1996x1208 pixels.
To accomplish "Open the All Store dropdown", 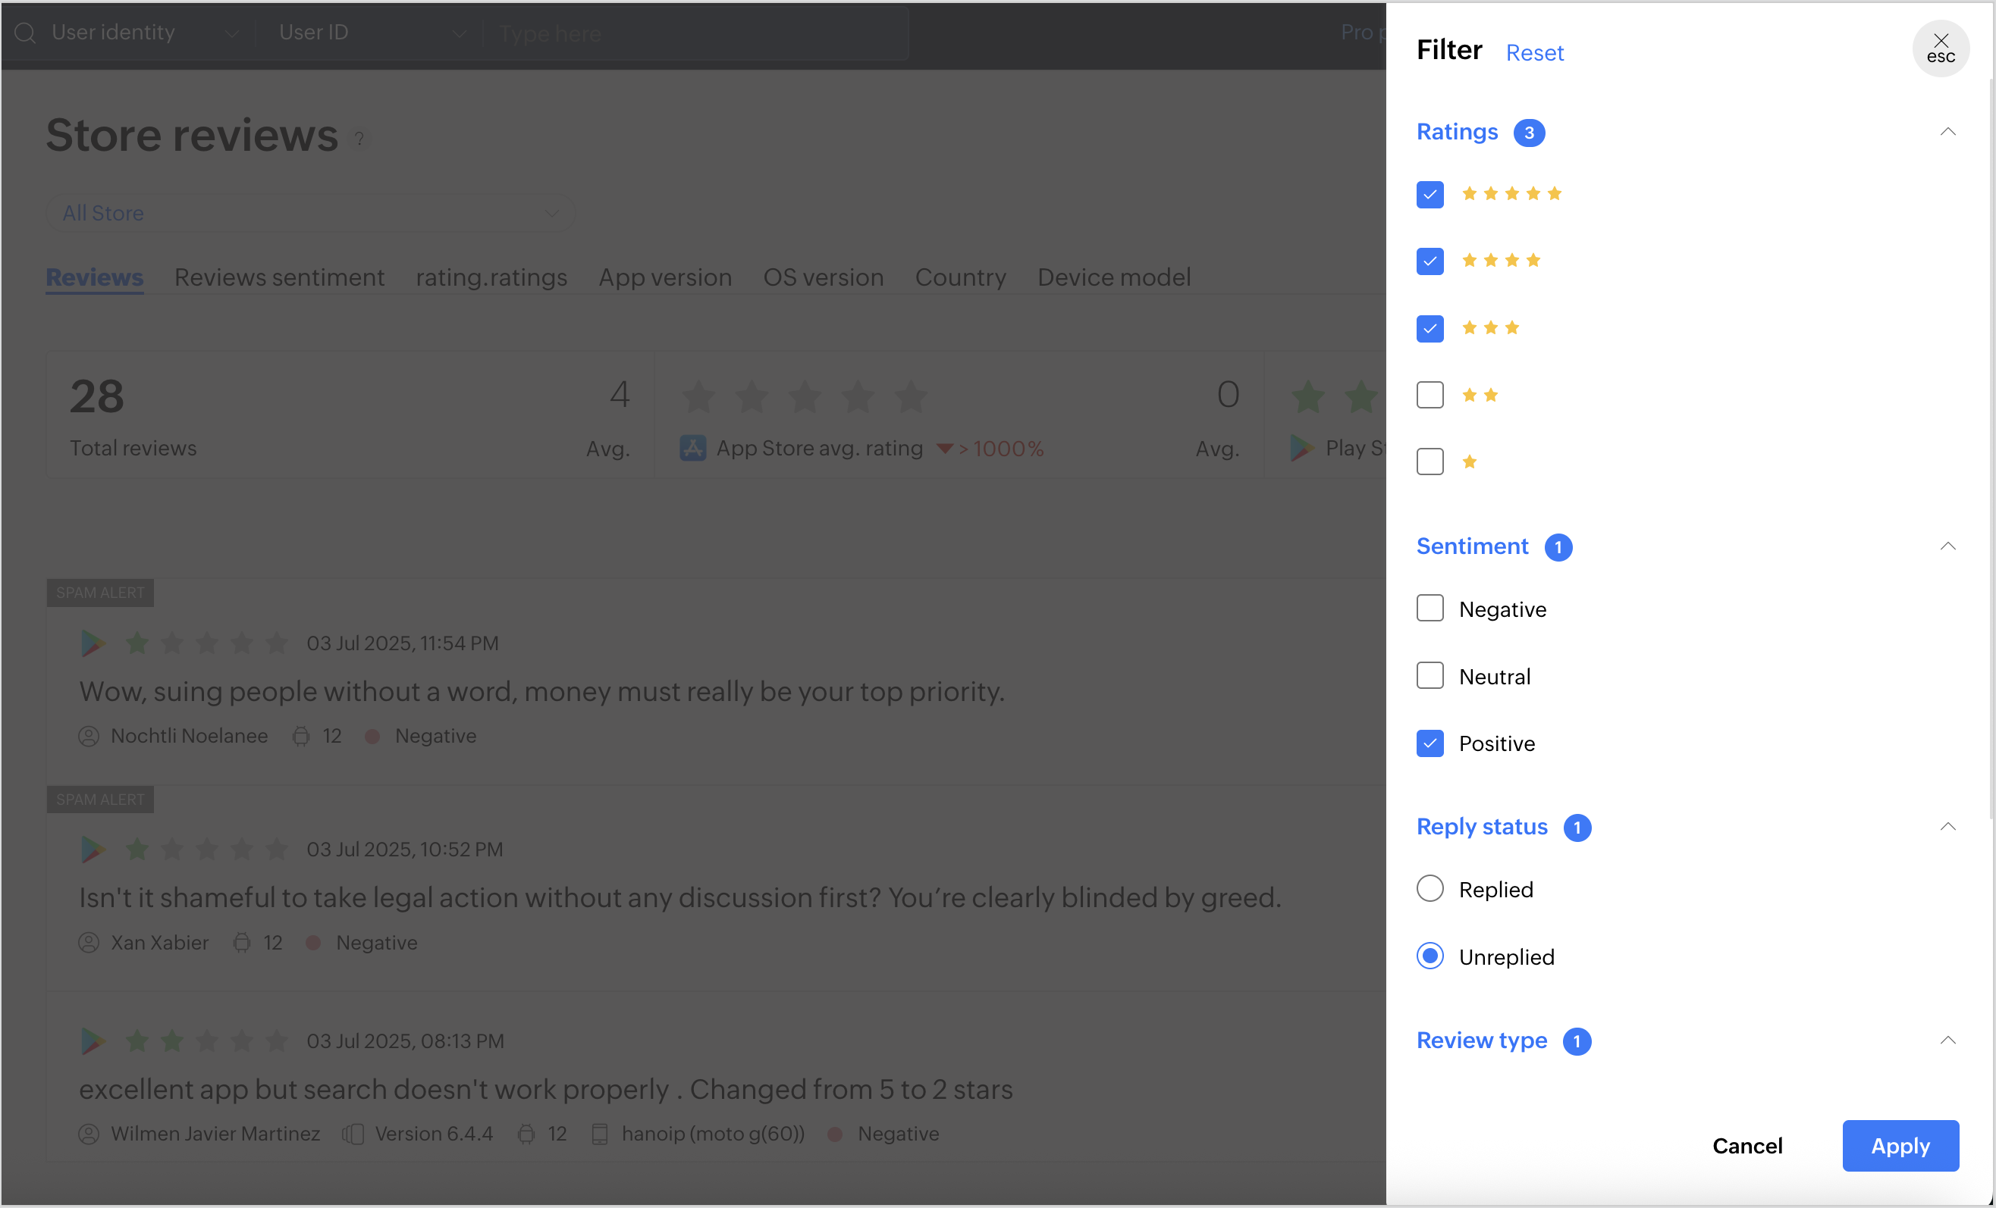I will (x=310, y=213).
